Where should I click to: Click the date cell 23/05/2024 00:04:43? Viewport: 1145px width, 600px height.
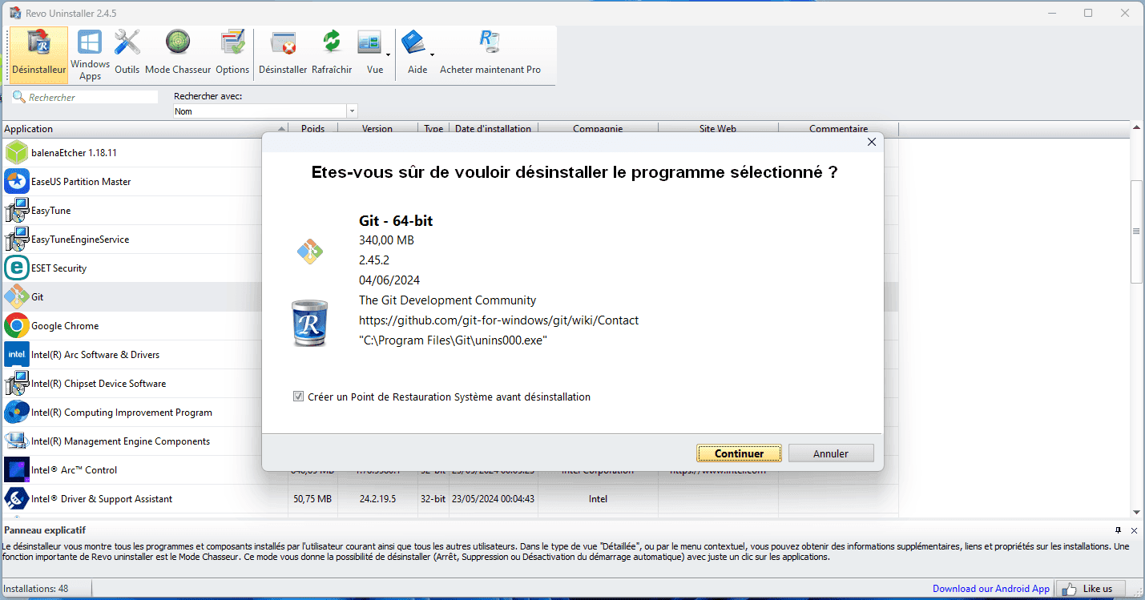(494, 499)
